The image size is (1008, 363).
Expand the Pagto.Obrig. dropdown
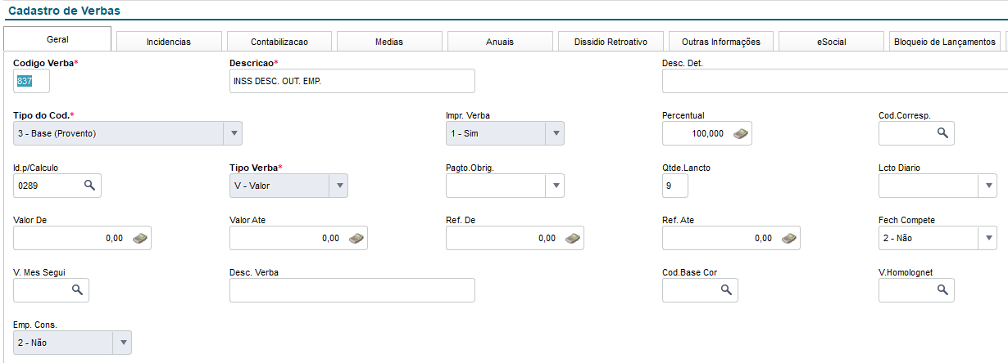tap(555, 186)
